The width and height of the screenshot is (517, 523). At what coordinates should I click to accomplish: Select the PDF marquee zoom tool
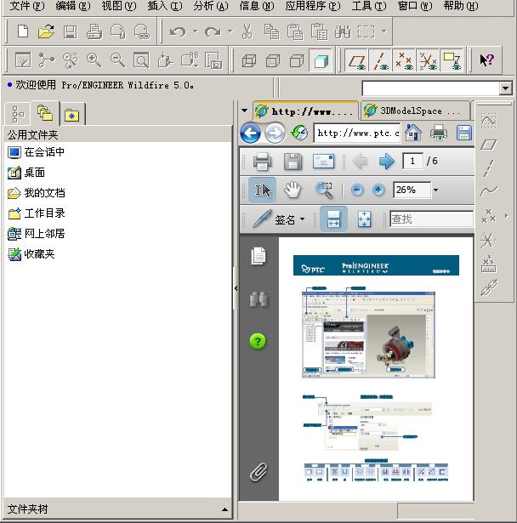324,190
